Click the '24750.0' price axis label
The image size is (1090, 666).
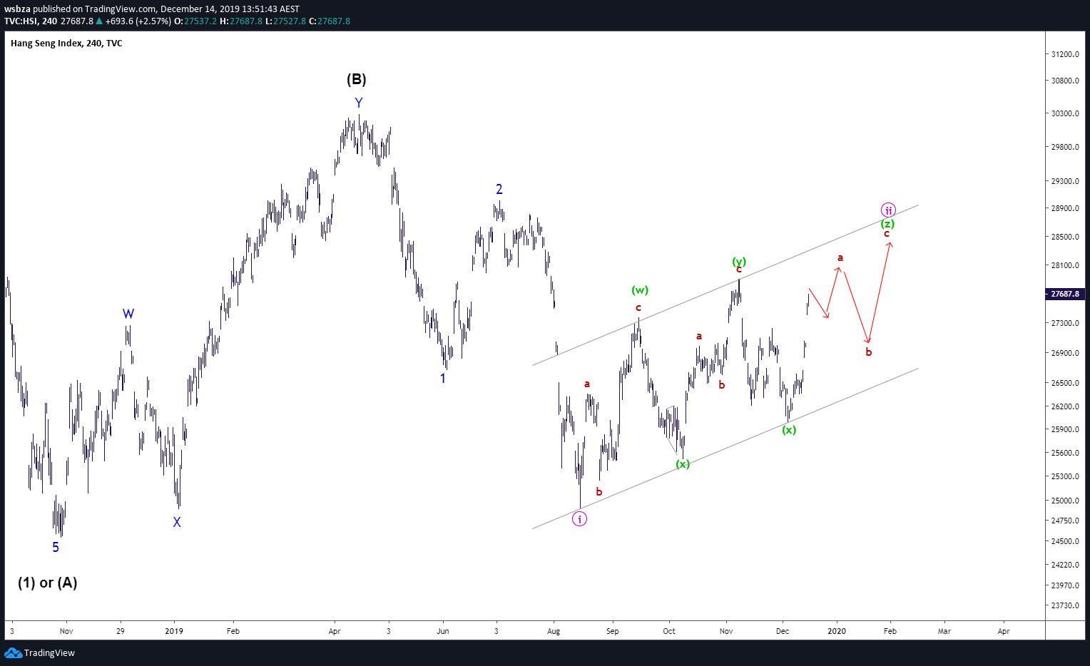tap(1065, 521)
